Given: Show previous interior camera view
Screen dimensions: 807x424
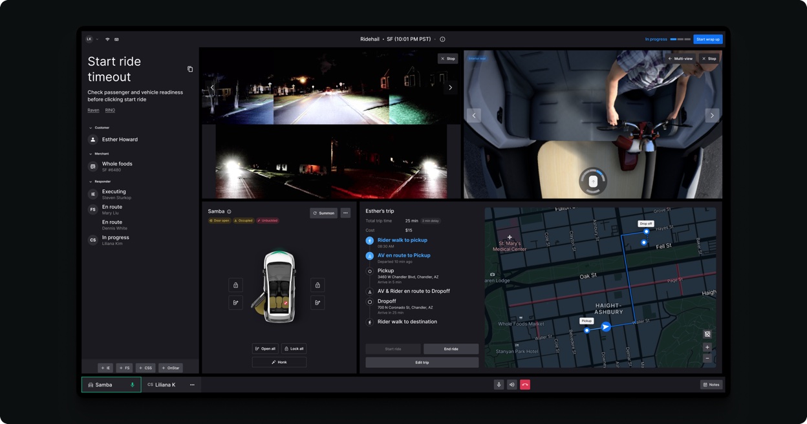Looking at the screenshot, I should [474, 115].
